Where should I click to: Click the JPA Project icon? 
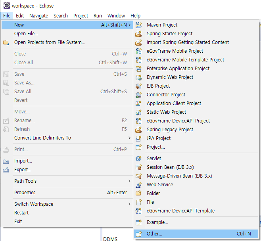point(138,138)
